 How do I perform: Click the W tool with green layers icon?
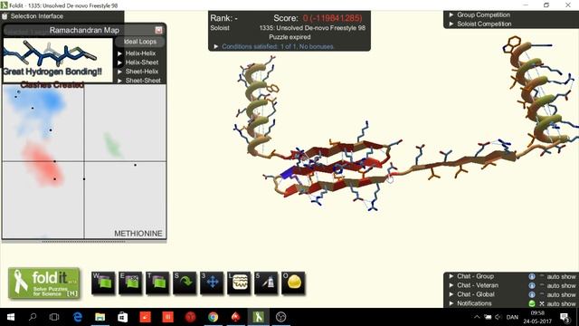click(103, 283)
